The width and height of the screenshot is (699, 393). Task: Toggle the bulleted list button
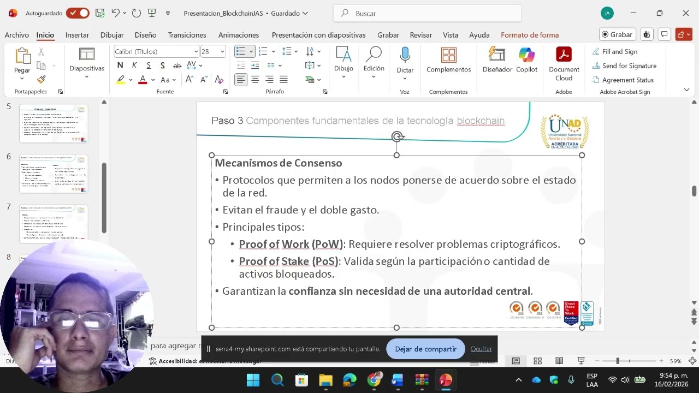click(x=240, y=51)
